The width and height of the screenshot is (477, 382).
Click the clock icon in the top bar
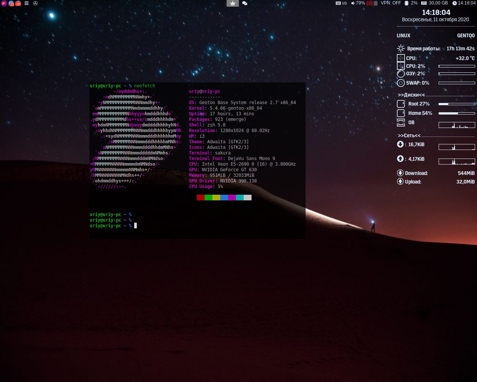tap(455, 3)
